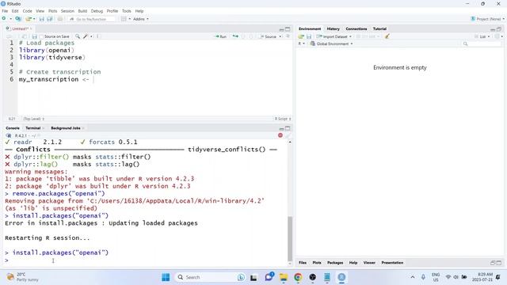This screenshot has height=285, width=507.
Task: Save the workspace in the Environment pane
Action: pyautogui.click(x=309, y=36)
